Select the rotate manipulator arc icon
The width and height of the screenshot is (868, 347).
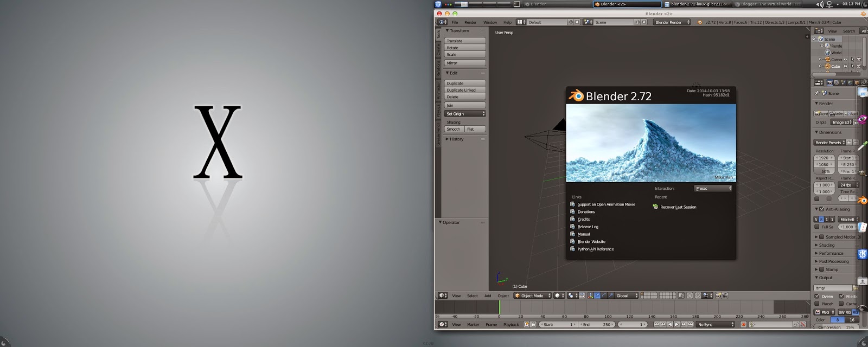[604, 295]
